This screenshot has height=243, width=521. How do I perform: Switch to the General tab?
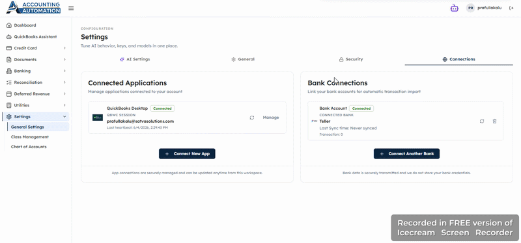pos(243,59)
